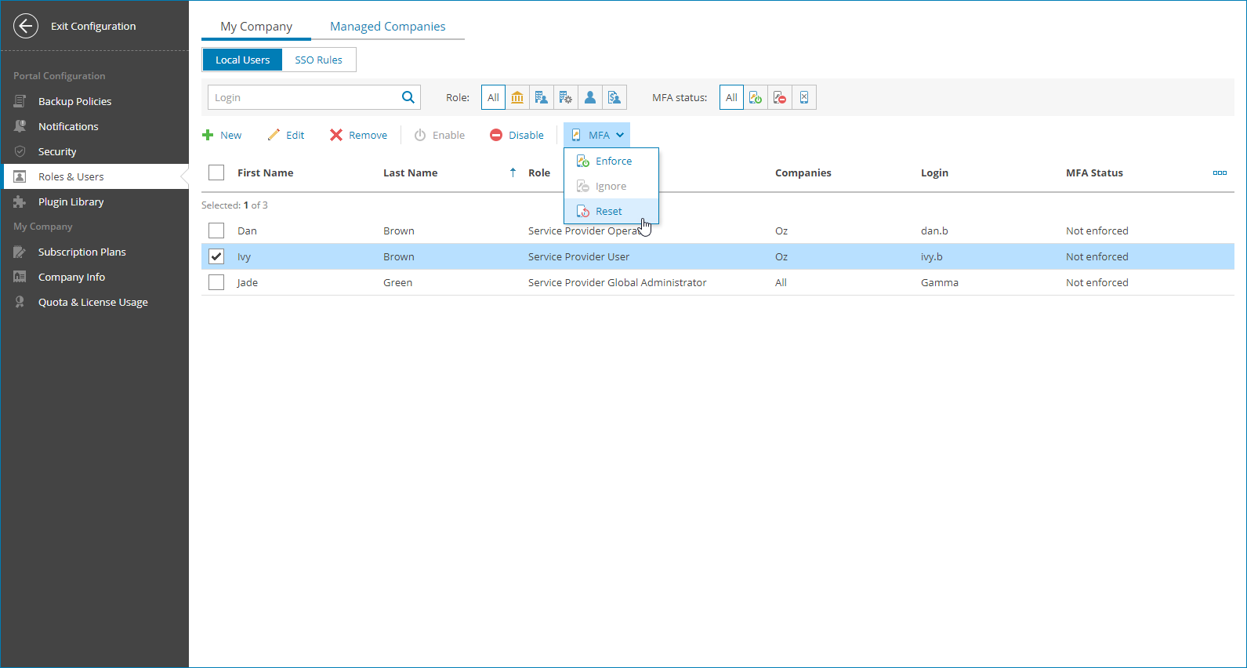The height and width of the screenshot is (668, 1247).
Task: Collapse the MFA dropdown button
Action: coord(597,135)
